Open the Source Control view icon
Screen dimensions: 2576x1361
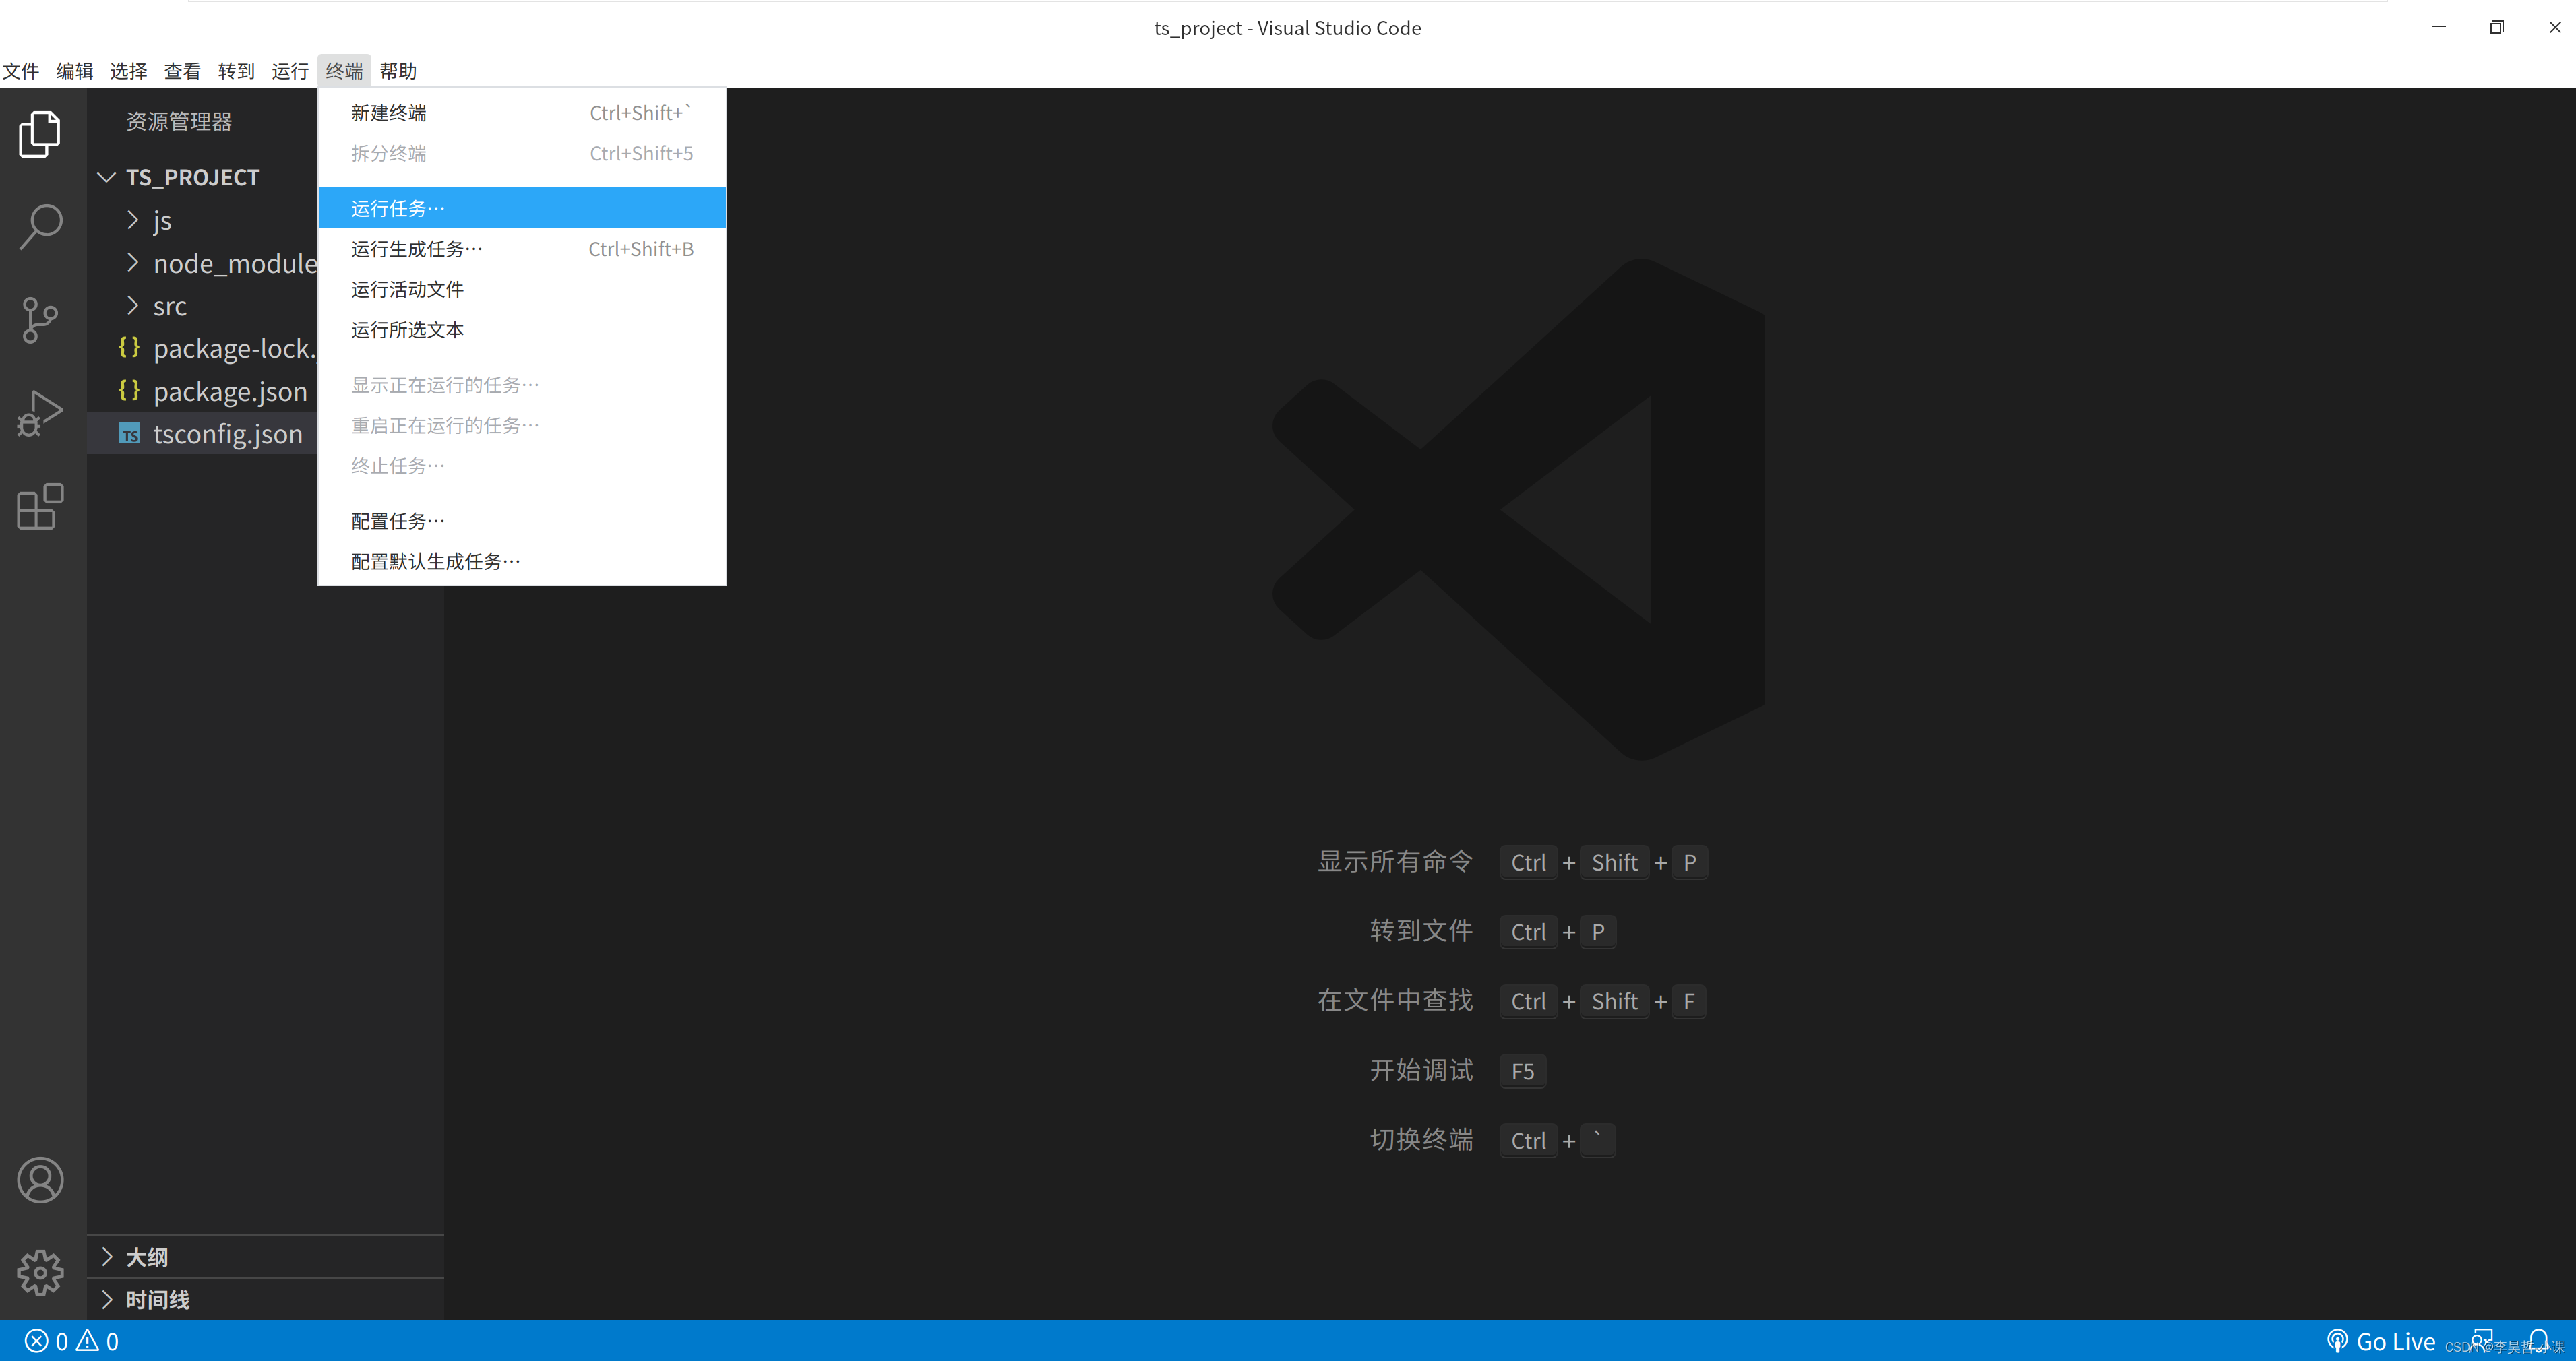40,320
